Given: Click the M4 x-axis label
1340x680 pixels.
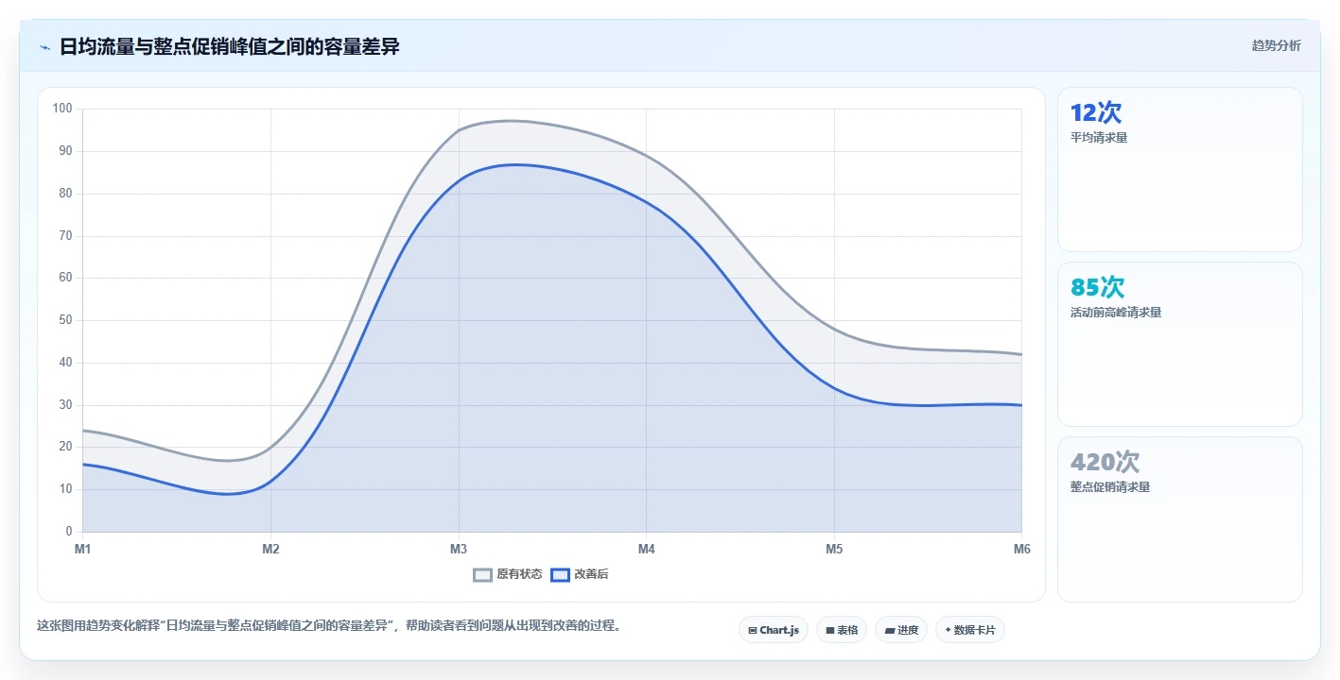Looking at the screenshot, I should [646, 549].
